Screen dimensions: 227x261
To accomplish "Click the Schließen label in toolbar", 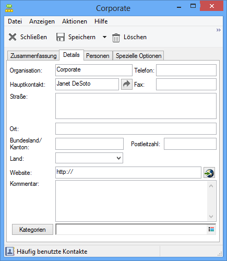I will [x=33, y=37].
